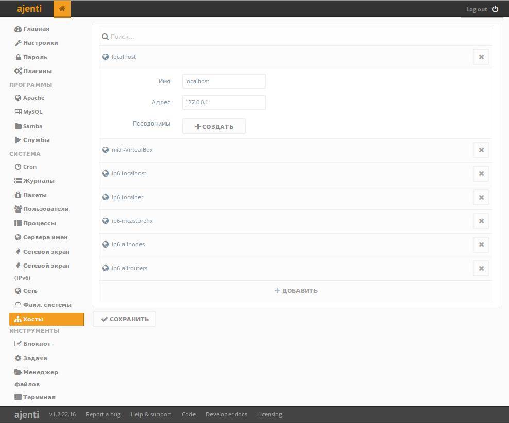Open the Report a bug footer link
509x423 pixels.
point(103,414)
